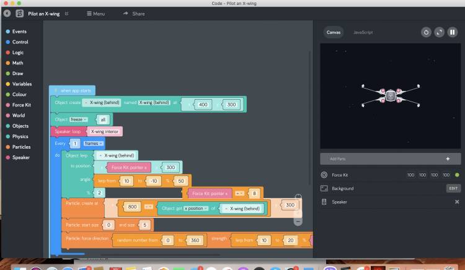Edit the name field X-wing (behind)
Screen dimensions: 465x270
point(154,102)
